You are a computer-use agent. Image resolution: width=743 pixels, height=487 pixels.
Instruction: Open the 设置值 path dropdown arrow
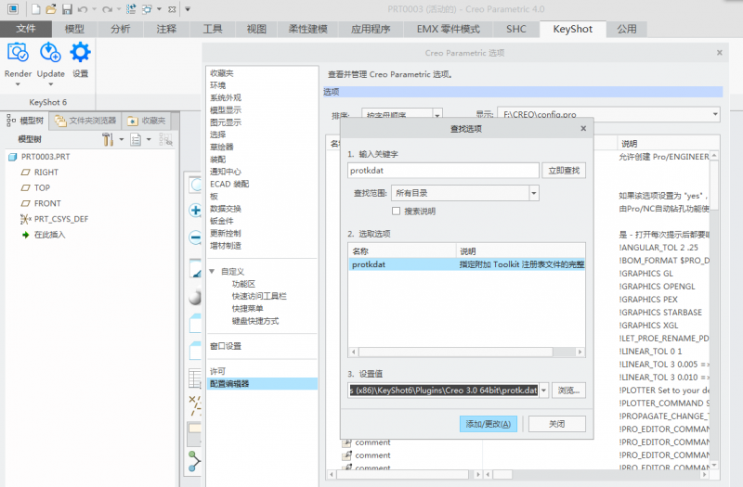tap(543, 391)
